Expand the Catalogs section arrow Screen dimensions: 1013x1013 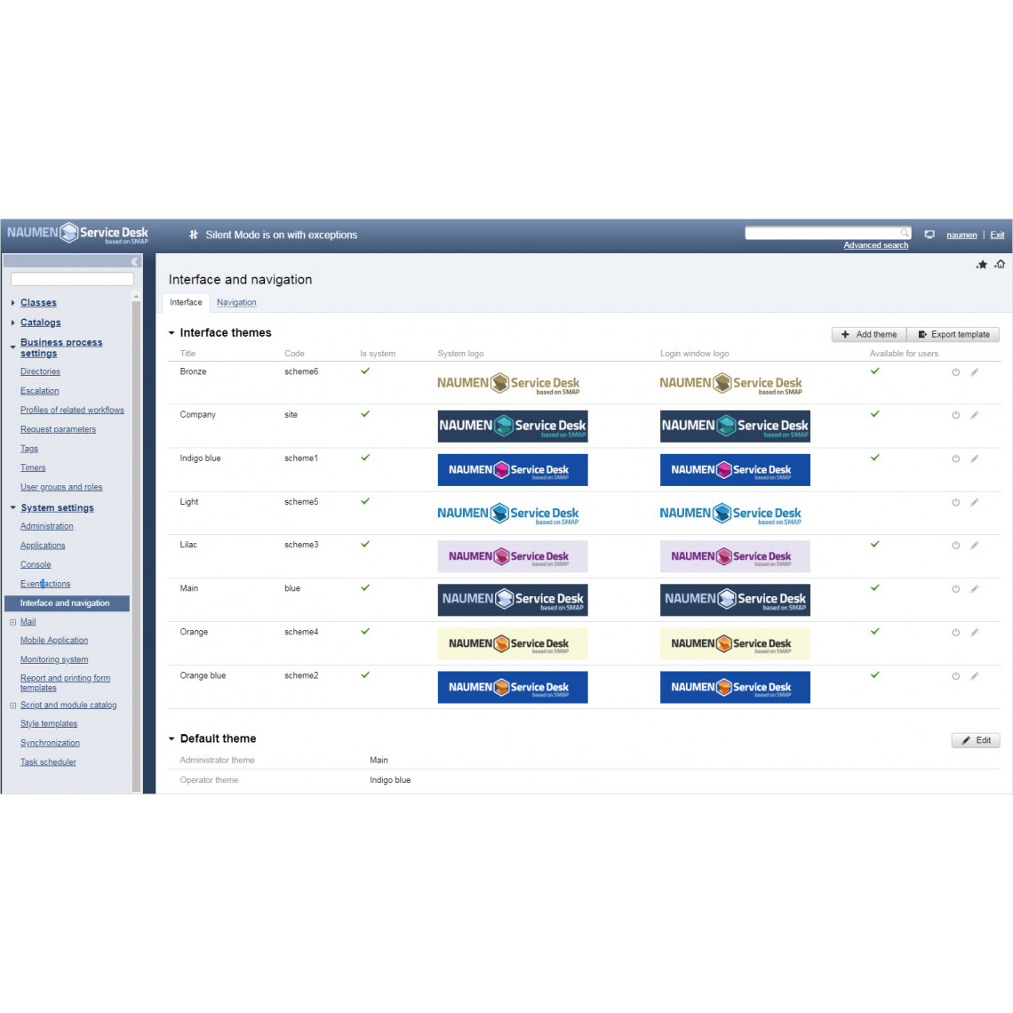[13, 323]
